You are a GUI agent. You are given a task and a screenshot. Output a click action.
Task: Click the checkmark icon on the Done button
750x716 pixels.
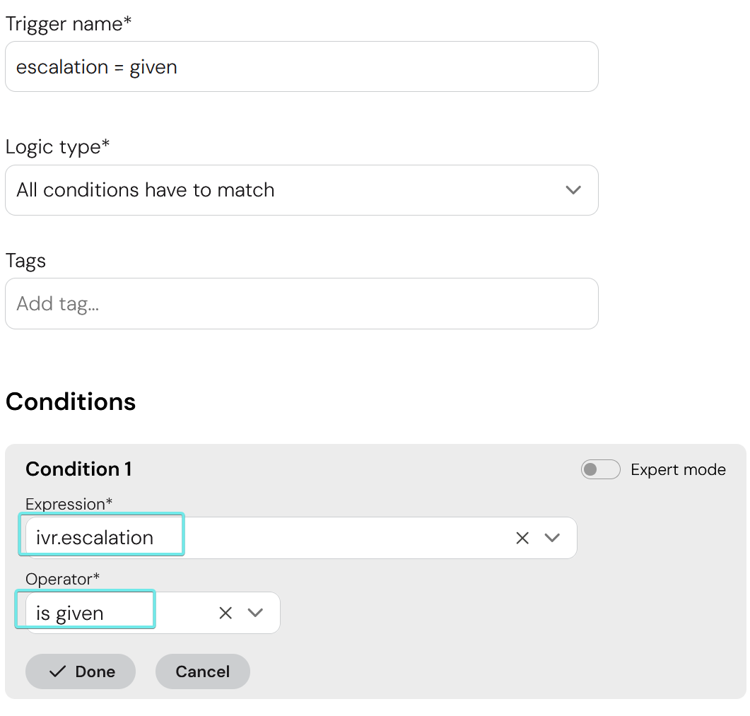58,671
